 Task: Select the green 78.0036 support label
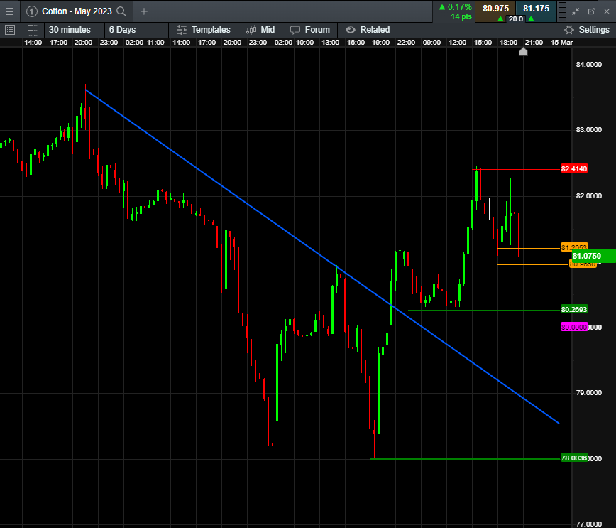574,458
